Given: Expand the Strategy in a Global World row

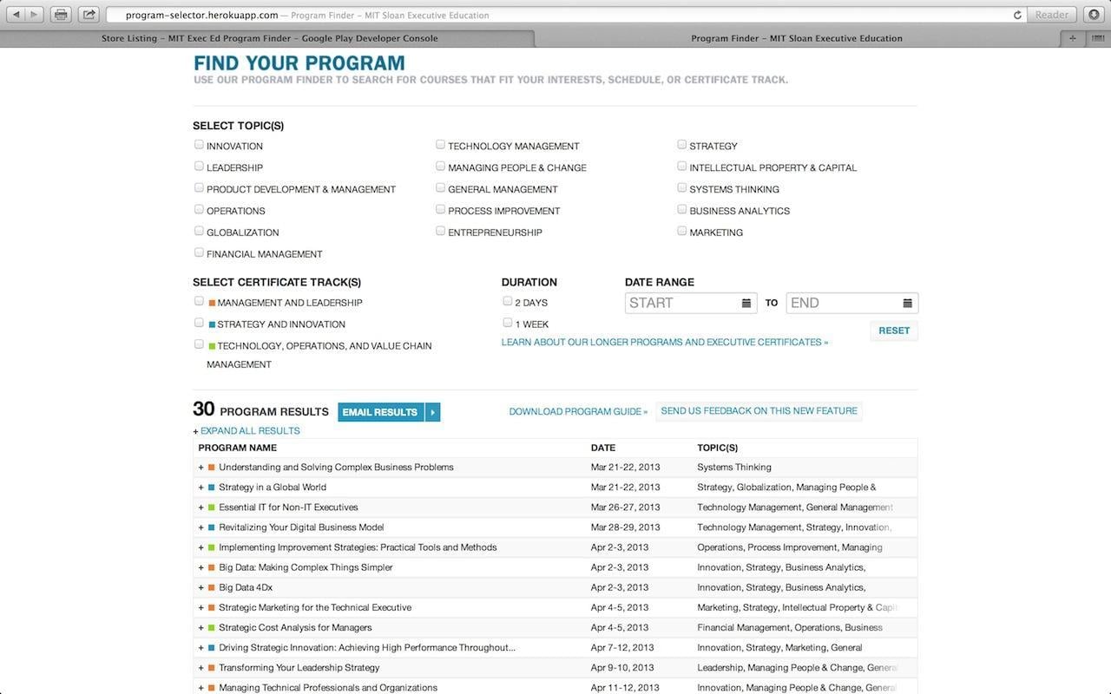Looking at the screenshot, I should 201,488.
